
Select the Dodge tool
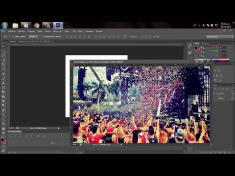3,106
